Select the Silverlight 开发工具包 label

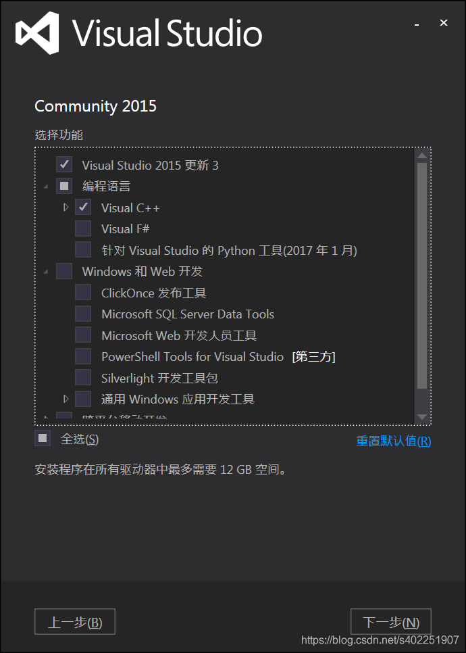[x=160, y=378]
